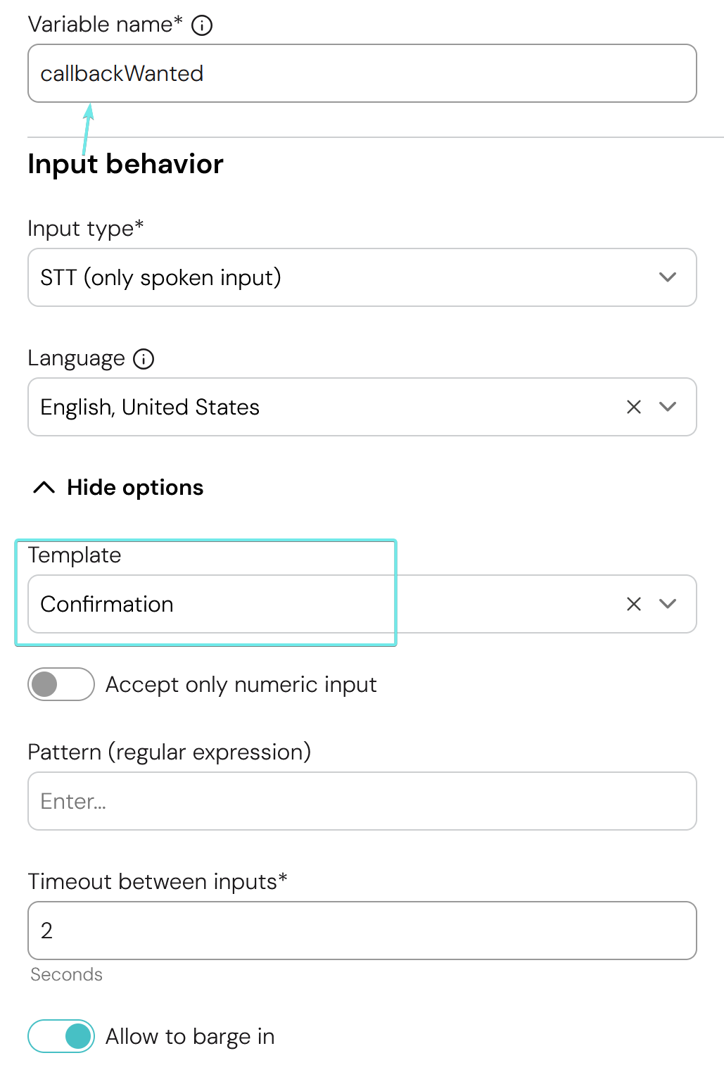Click the Accept only numeric input label

tap(241, 684)
